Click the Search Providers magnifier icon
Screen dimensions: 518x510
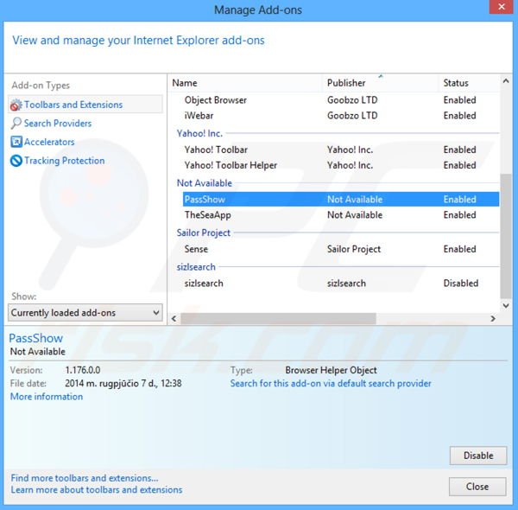click(16, 124)
